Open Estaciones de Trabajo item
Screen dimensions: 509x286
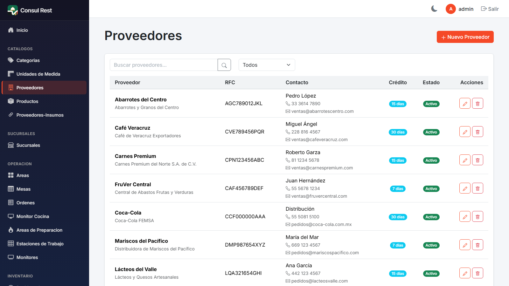click(45, 244)
